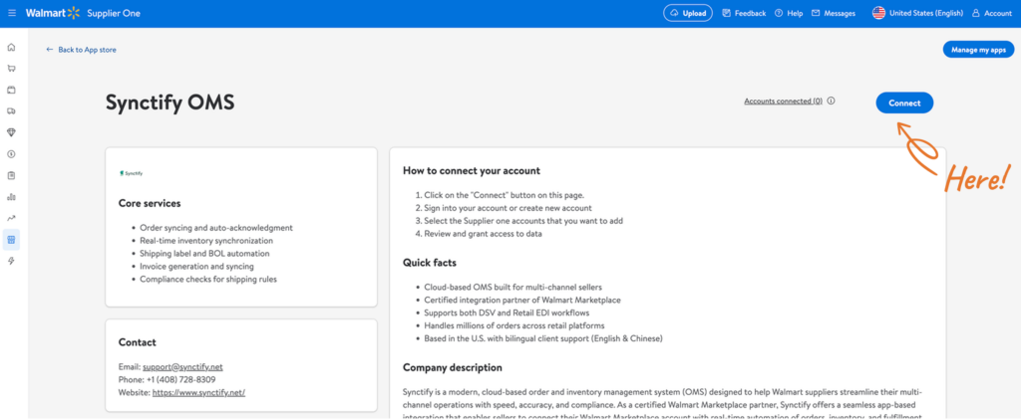Open the diamond sidebar icon
The height and width of the screenshot is (419, 1021).
coord(11,132)
